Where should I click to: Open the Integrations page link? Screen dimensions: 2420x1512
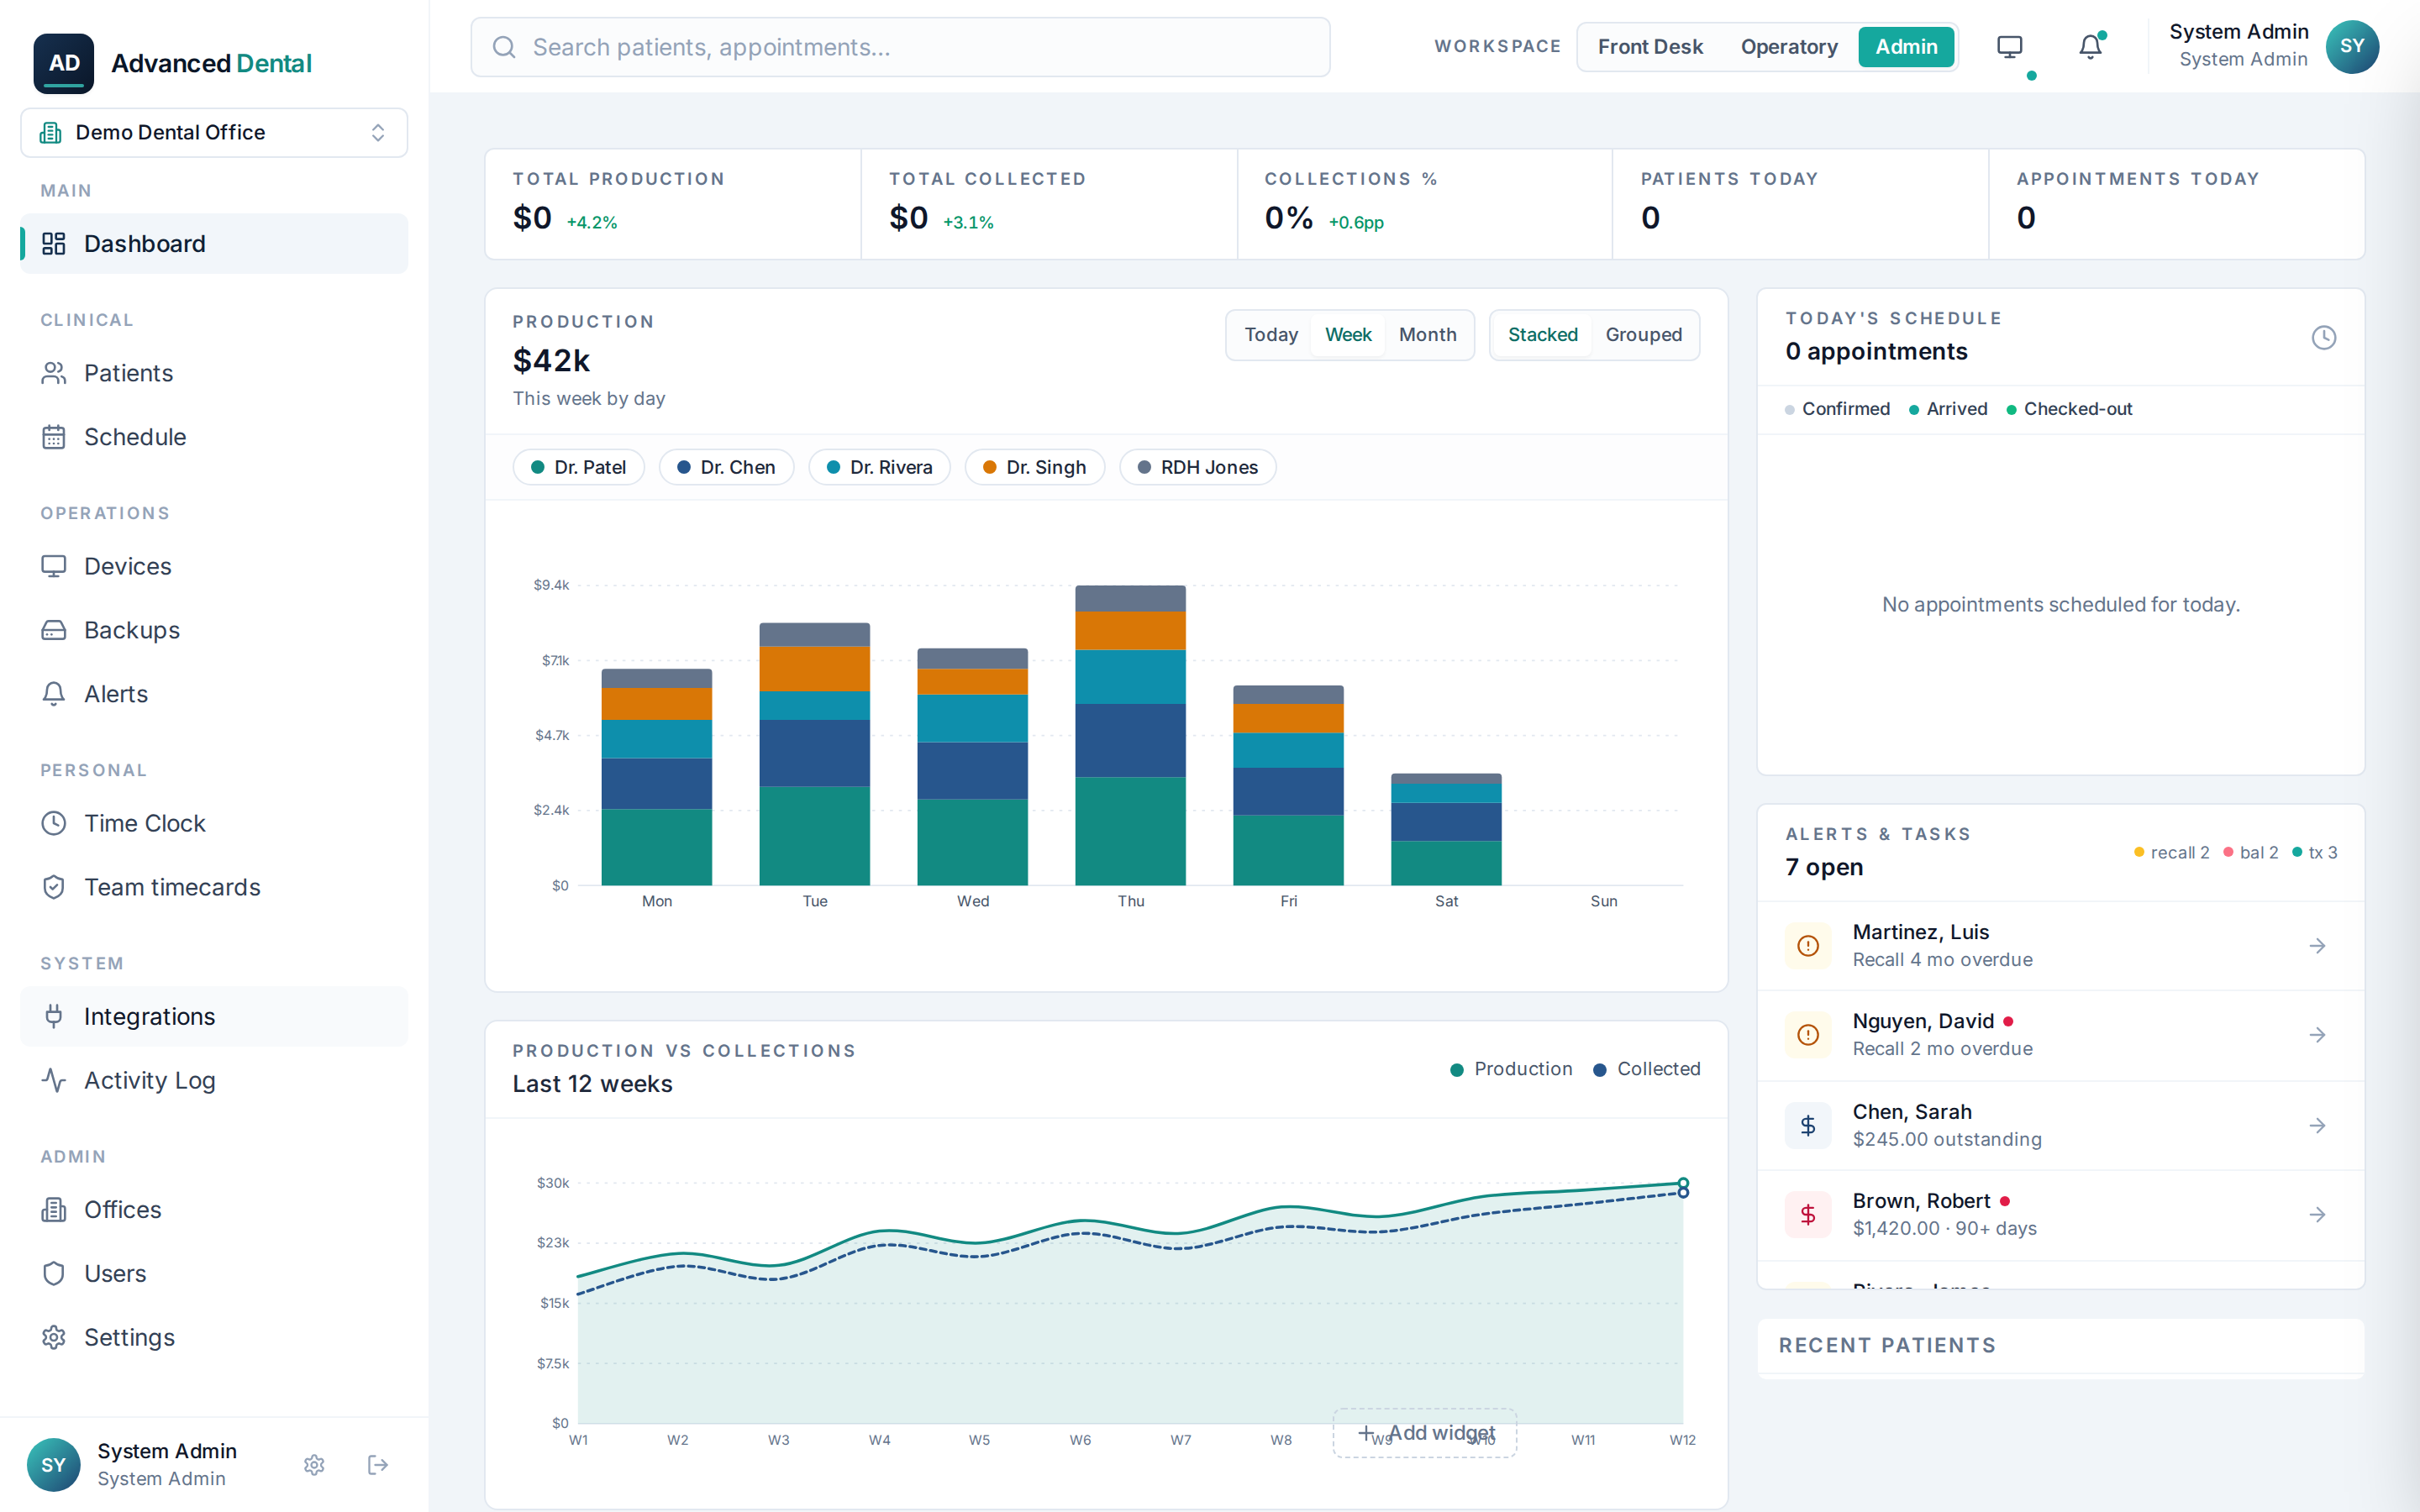pyautogui.click(x=214, y=1016)
